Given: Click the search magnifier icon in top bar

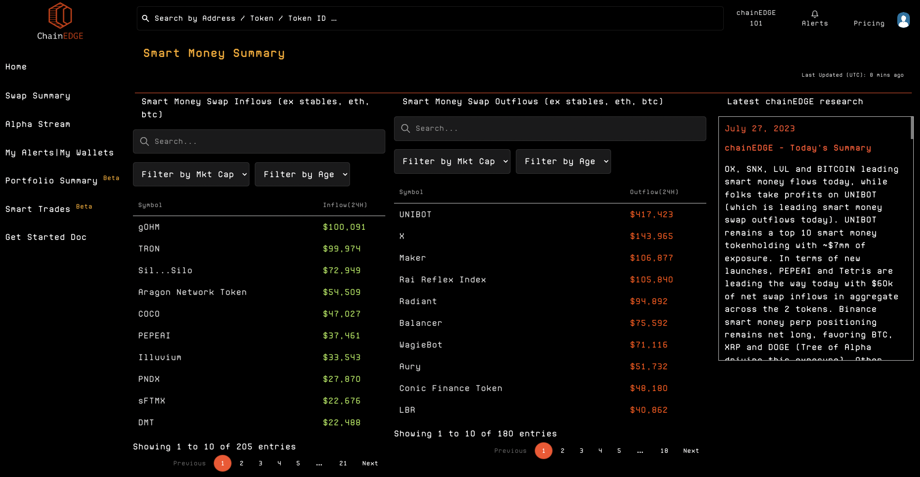Looking at the screenshot, I should (x=146, y=18).
